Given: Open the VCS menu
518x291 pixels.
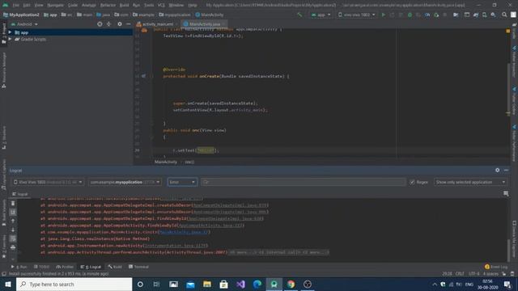Looking at the screenshot, I should [161, 5].
